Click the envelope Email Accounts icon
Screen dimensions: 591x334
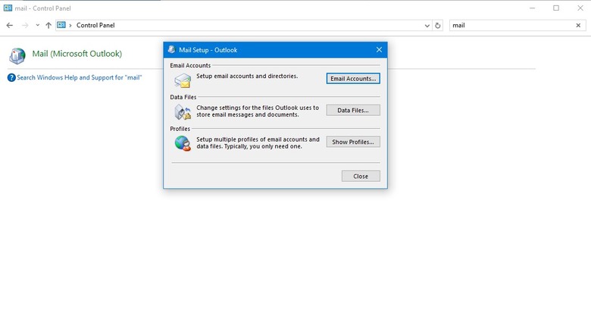183,80
